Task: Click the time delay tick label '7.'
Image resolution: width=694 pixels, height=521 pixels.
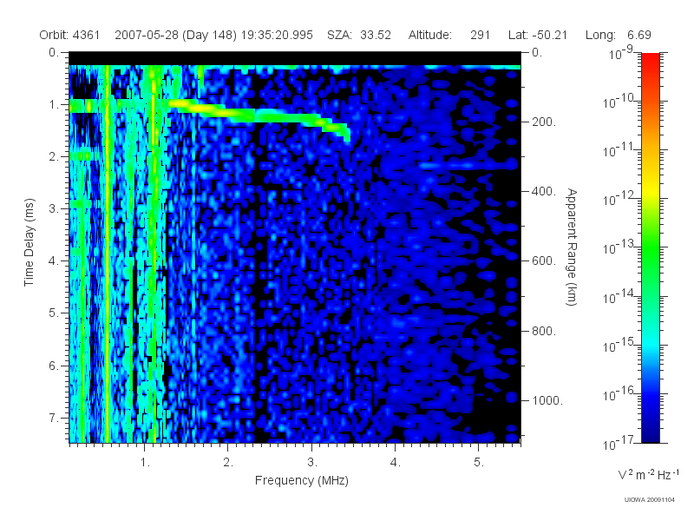Action: (x=54, y=418)
